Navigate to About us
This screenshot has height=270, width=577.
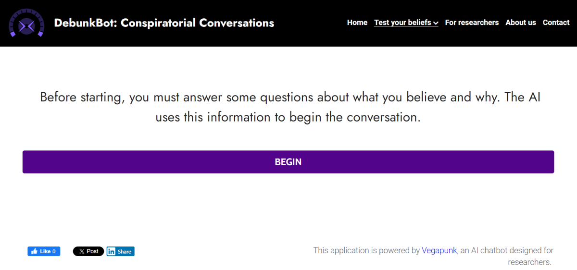click(521, 23)
